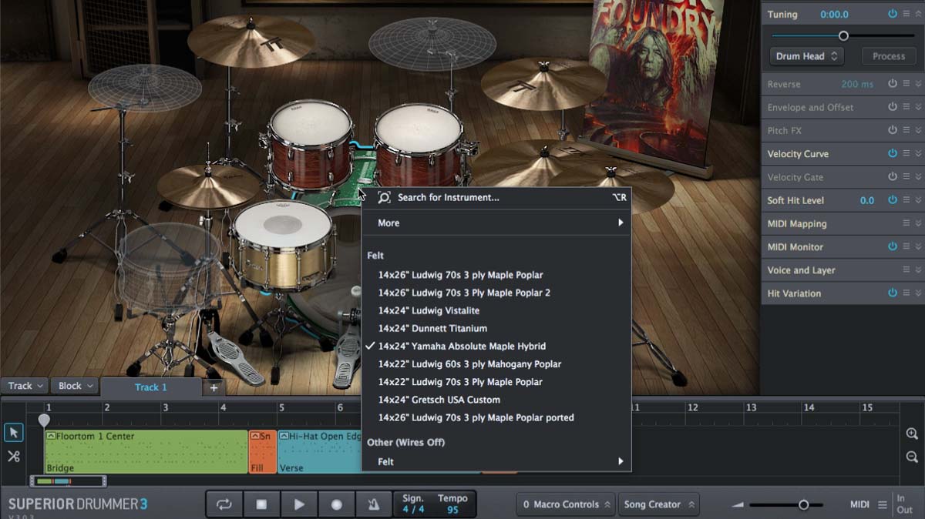
Task: Click the Record button
Action: tap(336, 504)
